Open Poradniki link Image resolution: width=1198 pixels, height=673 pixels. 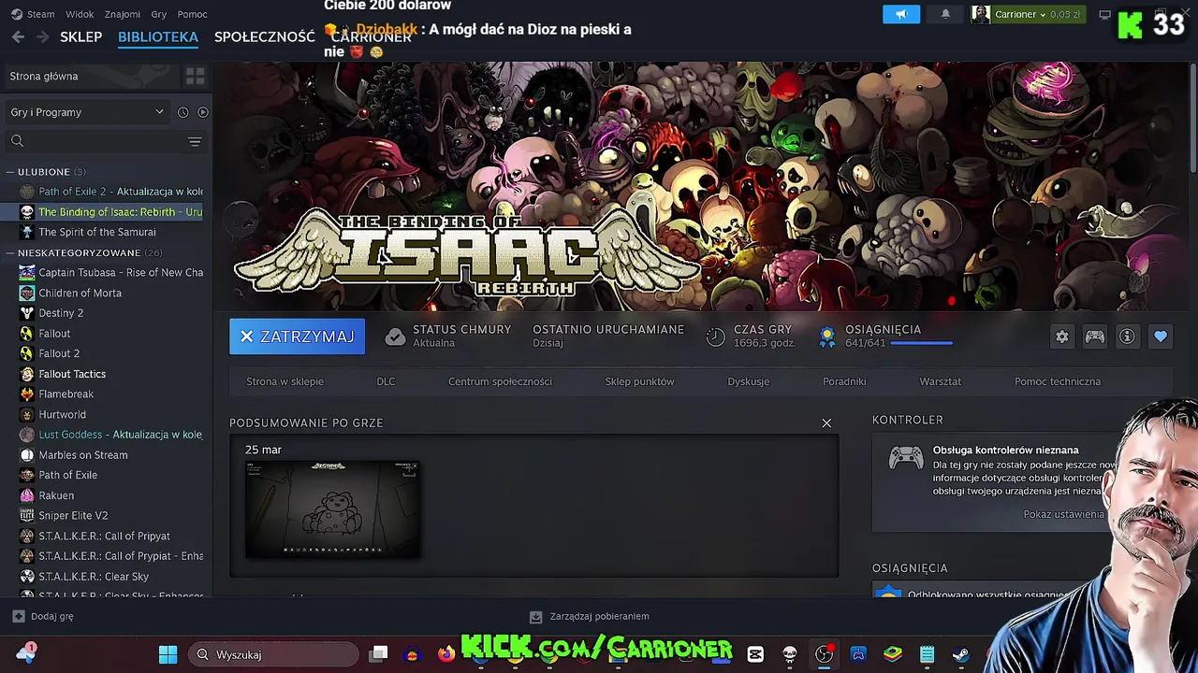pos(844,381)
